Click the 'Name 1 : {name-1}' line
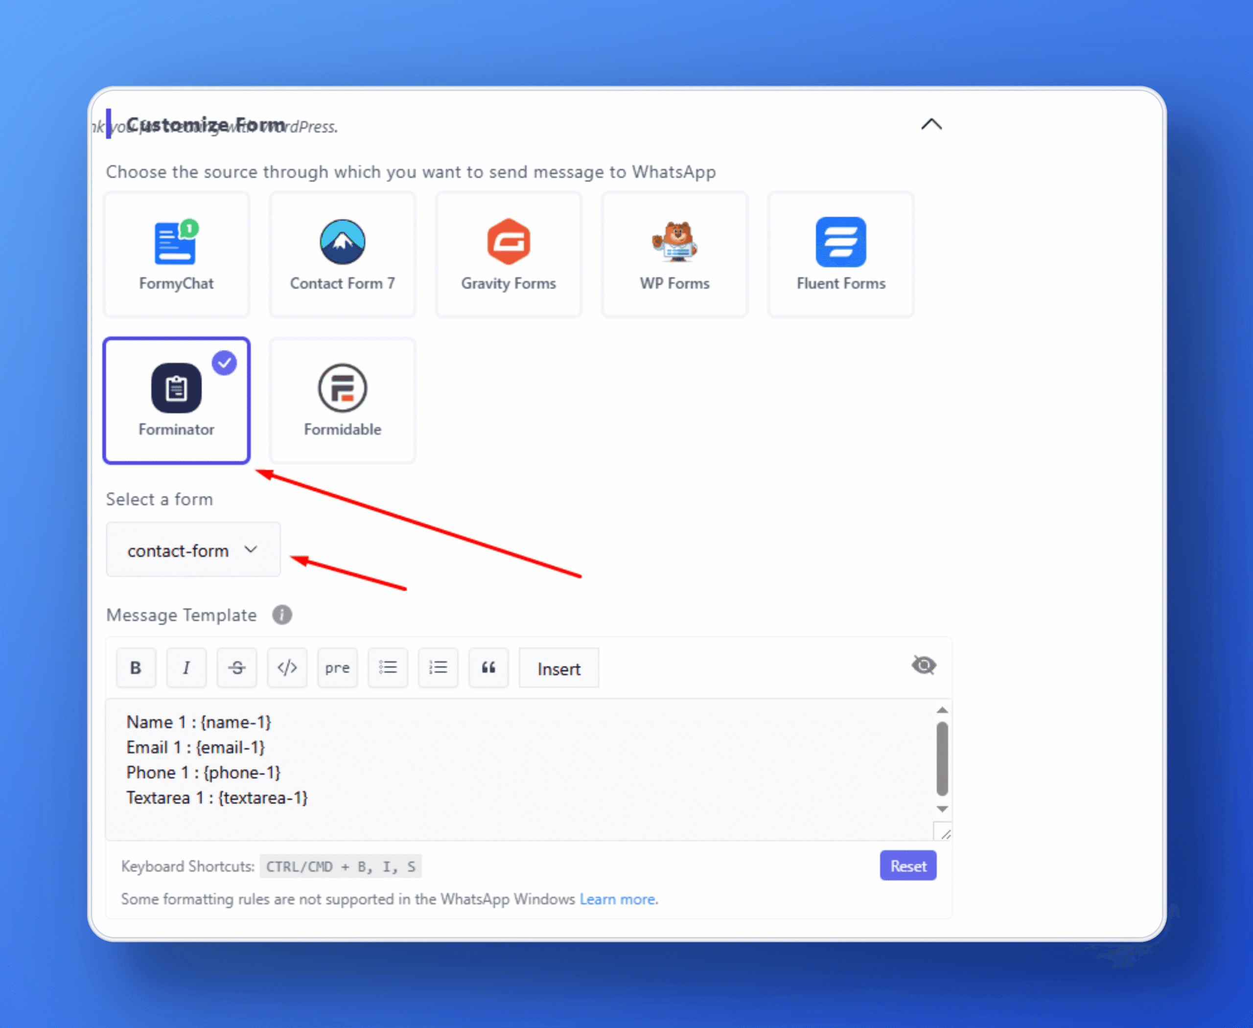The width and height of the screenshot is (1253, 1028). (x=198, y=723)
